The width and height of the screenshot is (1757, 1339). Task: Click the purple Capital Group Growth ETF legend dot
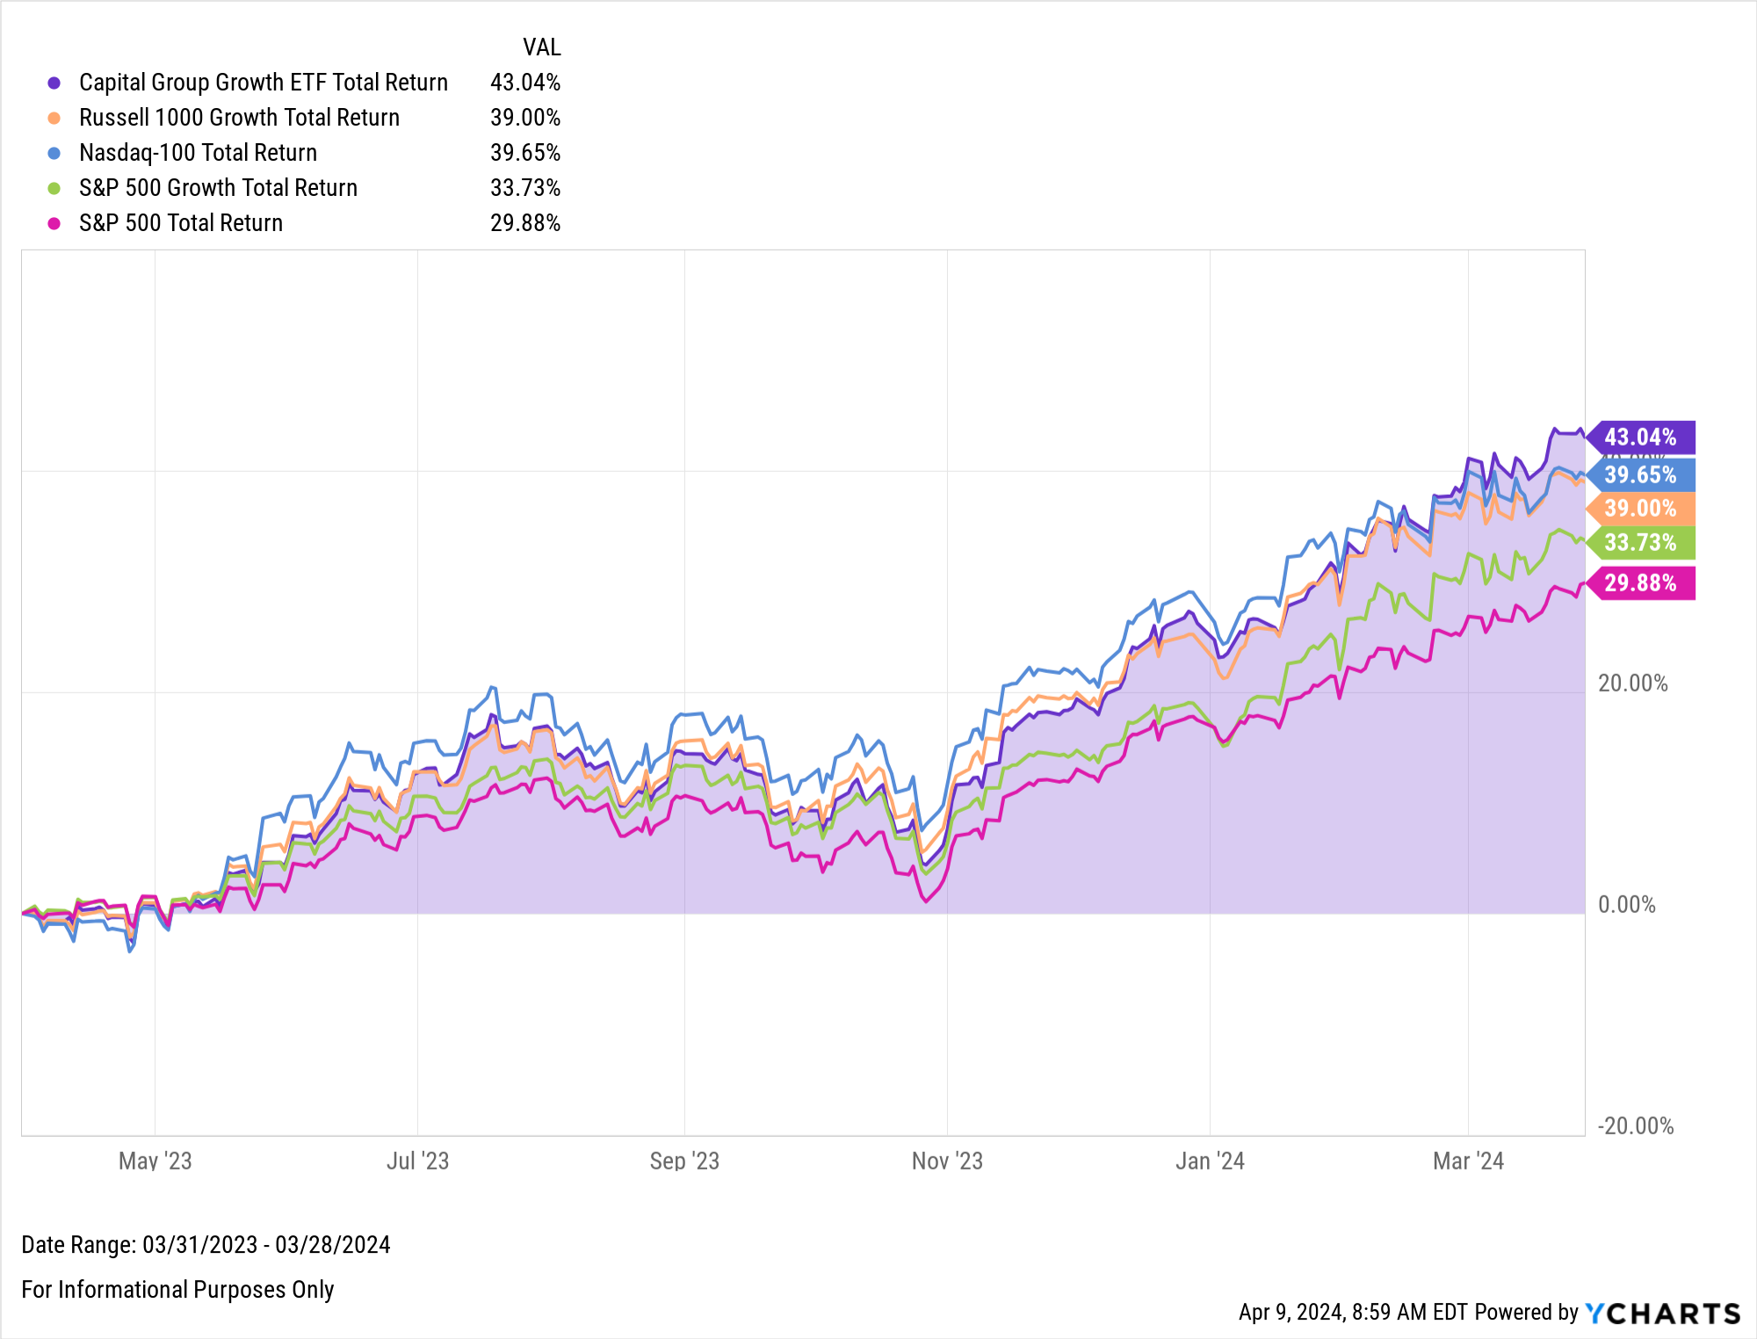coord(54,82)
